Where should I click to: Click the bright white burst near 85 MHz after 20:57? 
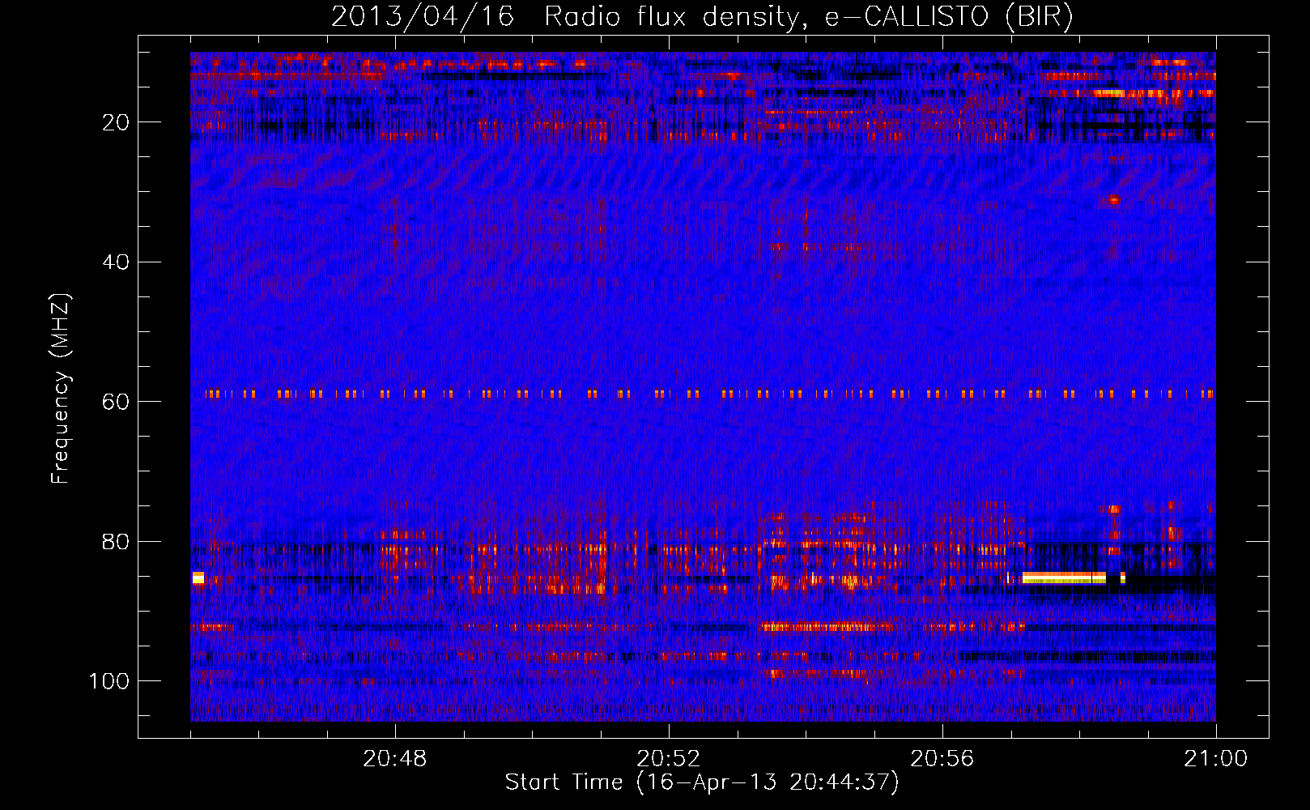tap(1064, 578)
